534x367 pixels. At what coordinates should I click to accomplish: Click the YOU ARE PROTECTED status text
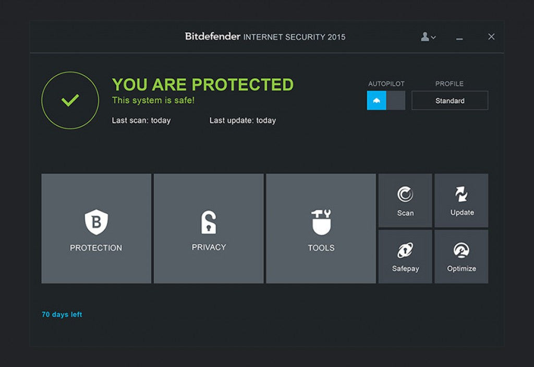click(203, 84)
